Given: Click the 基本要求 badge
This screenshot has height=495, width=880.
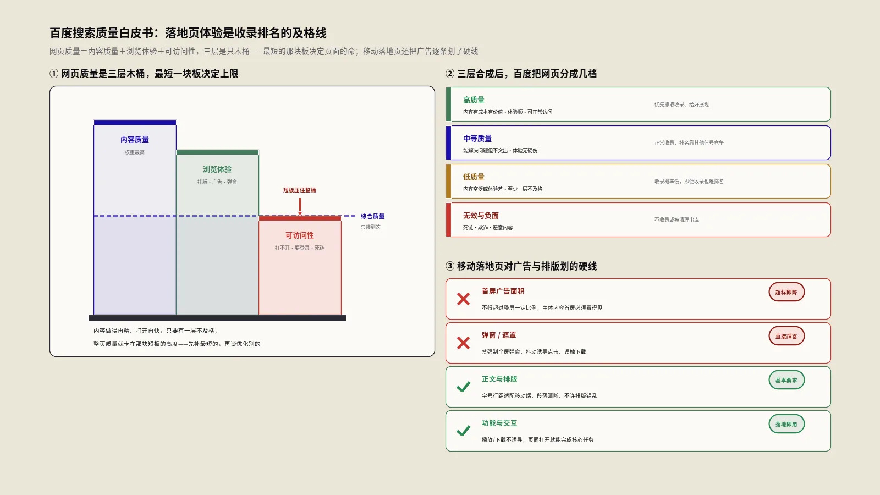Looking at the screenshot, I should coord(787,380).
